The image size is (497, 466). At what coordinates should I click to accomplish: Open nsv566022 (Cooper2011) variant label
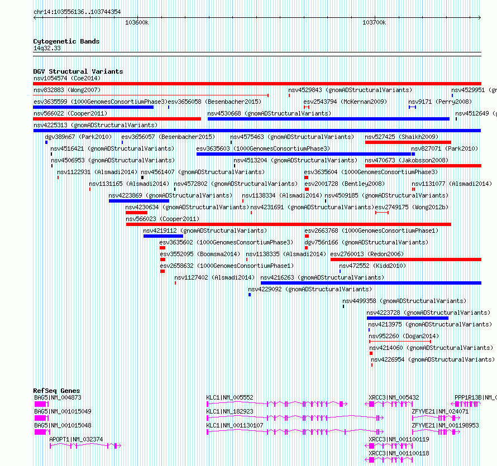click(70, 113)
